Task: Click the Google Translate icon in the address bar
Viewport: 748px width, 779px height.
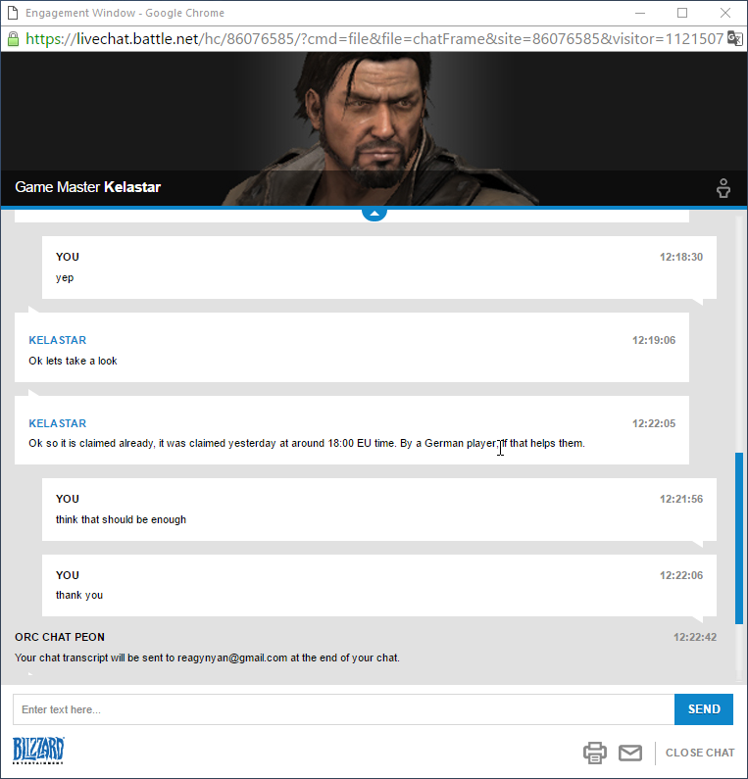Action: [x=734, y=38]
